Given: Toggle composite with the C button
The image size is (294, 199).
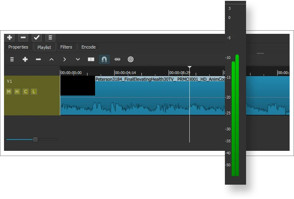Looking at the screenshot, I should click(26, 92).
